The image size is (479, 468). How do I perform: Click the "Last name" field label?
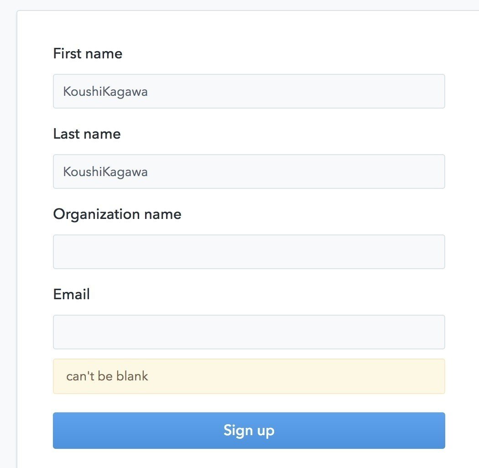87,134
